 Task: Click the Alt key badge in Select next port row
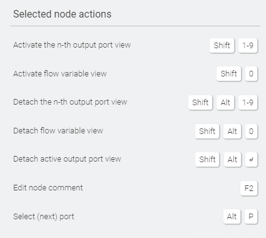tap(232, 217)
